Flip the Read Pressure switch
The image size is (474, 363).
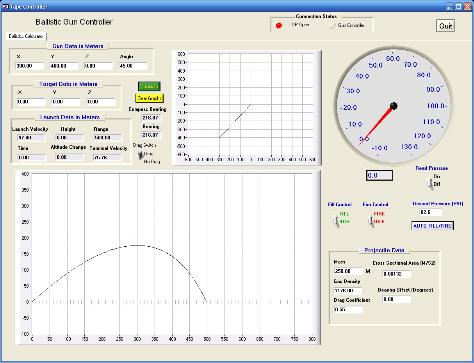pos(429,182)
